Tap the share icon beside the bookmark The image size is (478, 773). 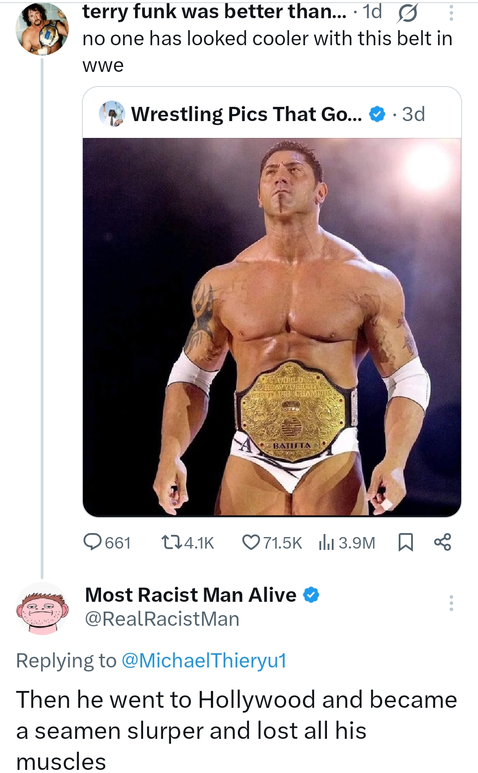coord(443,542)
